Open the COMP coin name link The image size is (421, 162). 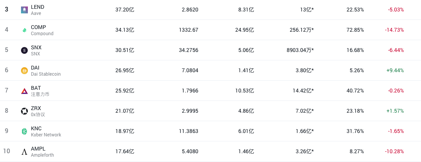pos(39,27)
